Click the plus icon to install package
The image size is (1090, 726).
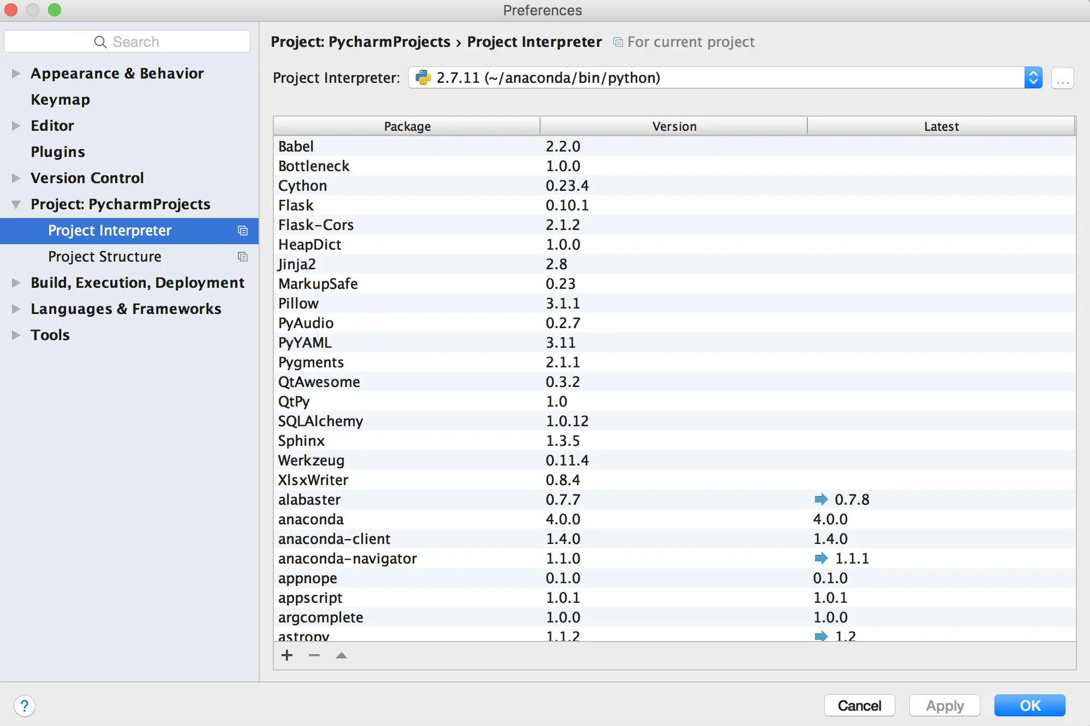287,655
